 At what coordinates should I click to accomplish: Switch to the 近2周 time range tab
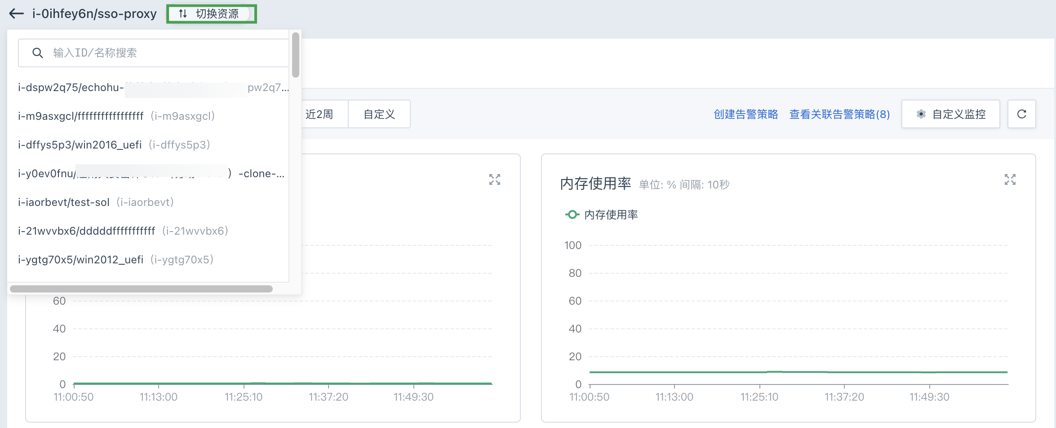(x=319, y=114)
